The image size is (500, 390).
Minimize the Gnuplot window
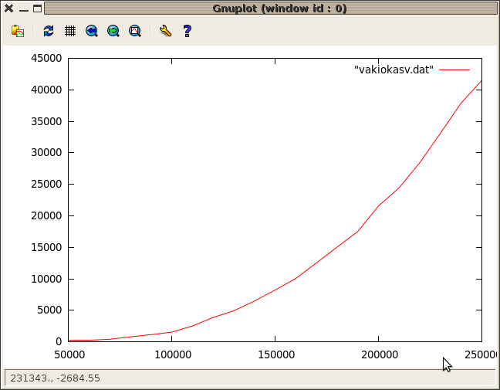click(x=24, y=9)
